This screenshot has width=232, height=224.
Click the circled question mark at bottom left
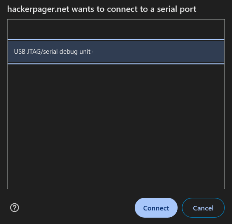point(14,207)
